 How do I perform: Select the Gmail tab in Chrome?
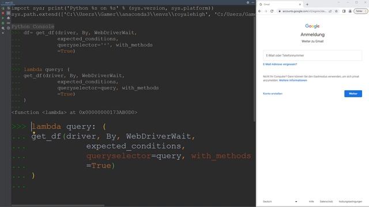click(x=280, y=4)
